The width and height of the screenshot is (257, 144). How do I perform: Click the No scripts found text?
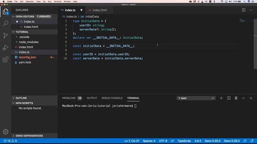point(30,108)
